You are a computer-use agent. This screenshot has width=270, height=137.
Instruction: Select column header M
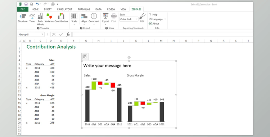(161, 41)
